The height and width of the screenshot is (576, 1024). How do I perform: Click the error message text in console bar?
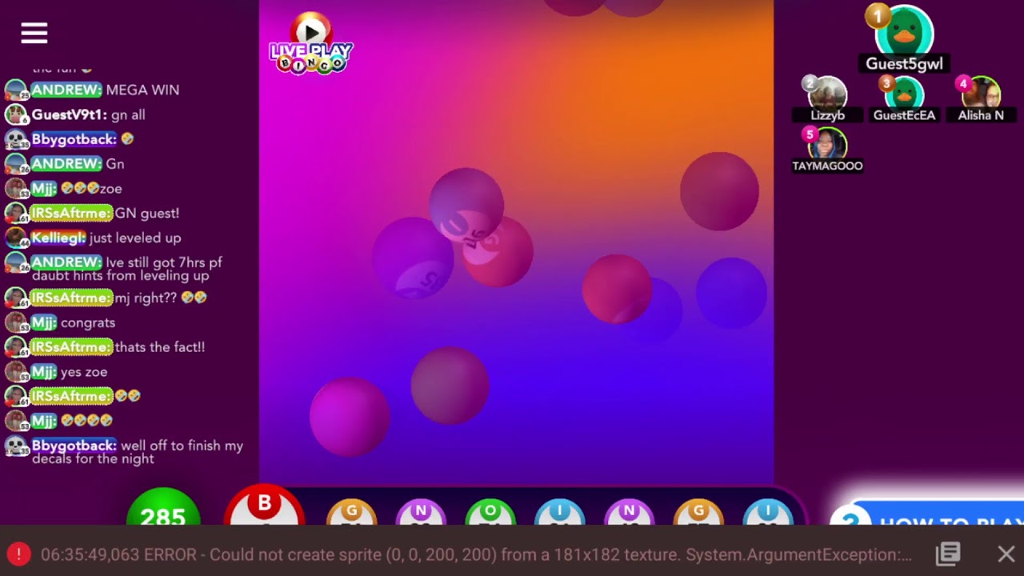click(476, 554)
